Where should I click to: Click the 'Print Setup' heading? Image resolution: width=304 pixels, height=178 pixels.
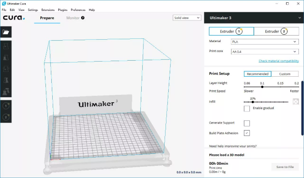coord(219,73)
